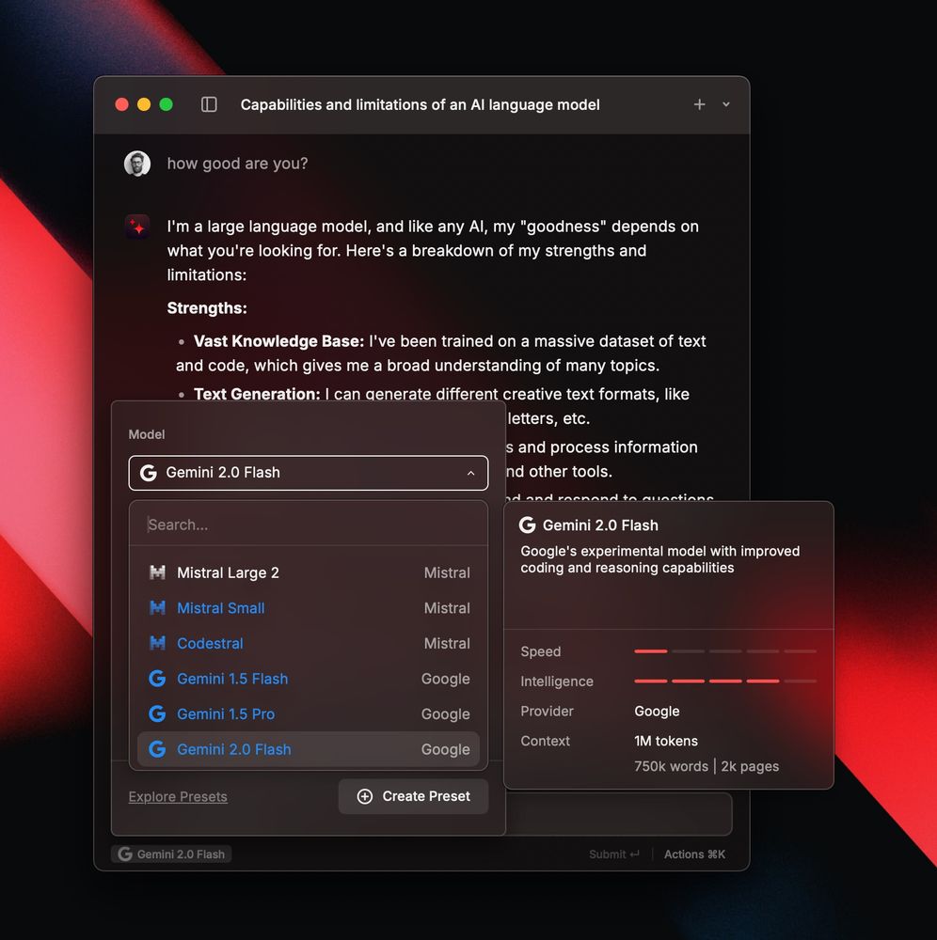Click the Codestral logo icon
This screenshot has width=937, height=940.
tap(157, 643)
